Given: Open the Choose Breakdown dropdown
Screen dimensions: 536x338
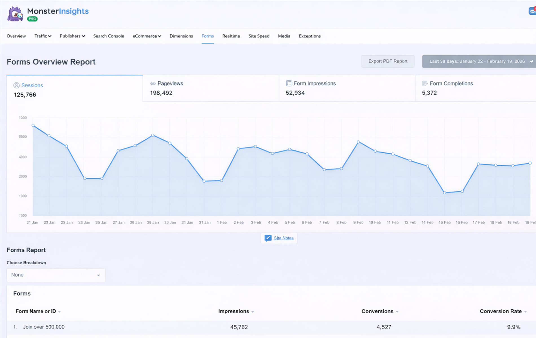Looking at the screenshot, I should pos(56,275).
